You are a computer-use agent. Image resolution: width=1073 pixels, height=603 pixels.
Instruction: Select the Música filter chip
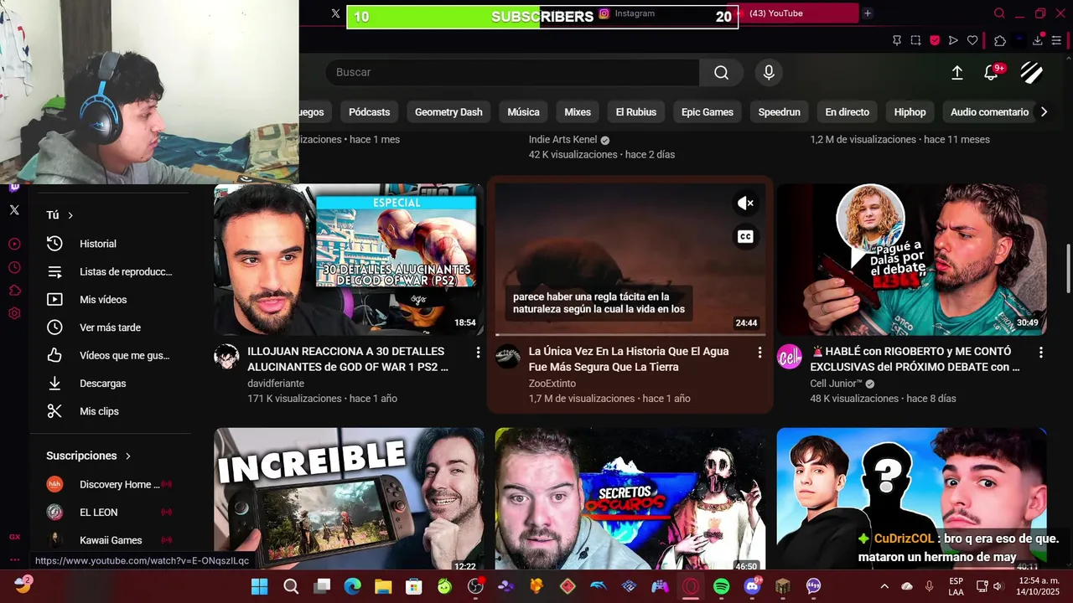click(x=523, y=112)
